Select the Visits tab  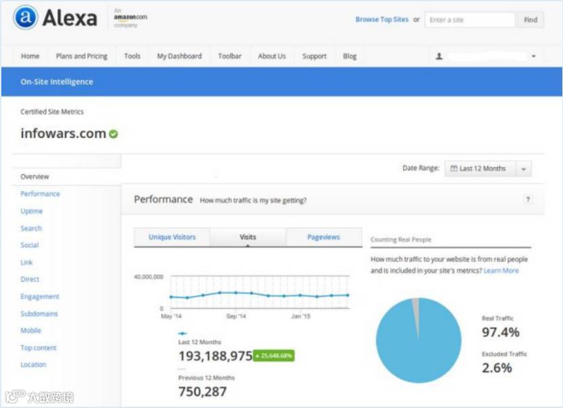(248, 237)
